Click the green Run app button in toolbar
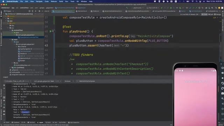Image resolution: width=224 pixels, height=126 pixels. click(x=162, y=8)
